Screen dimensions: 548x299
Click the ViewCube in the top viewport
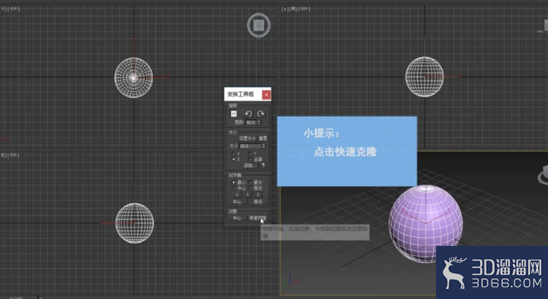[x=258, y=25]
